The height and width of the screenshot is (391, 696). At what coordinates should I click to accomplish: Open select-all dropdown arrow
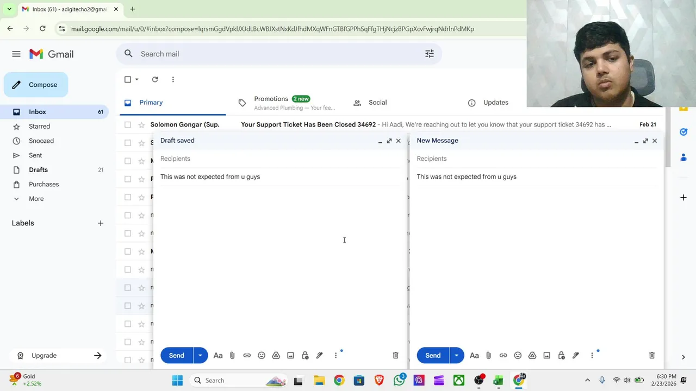pos(137,79)
